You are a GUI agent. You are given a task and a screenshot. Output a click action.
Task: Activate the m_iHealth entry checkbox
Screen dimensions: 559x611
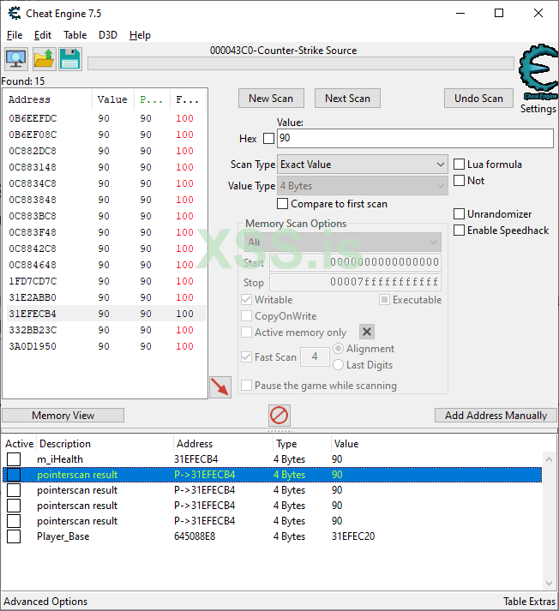pyautogui.click(x=14, y=459)
